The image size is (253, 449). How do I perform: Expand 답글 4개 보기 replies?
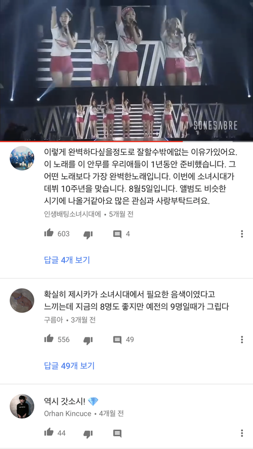pos(67,260)
